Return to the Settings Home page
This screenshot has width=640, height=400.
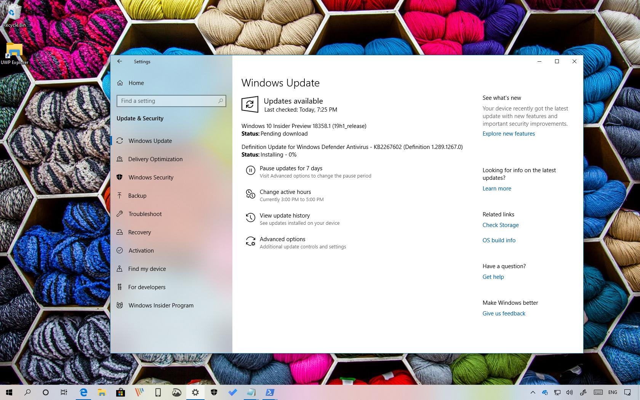coord(136,83)
